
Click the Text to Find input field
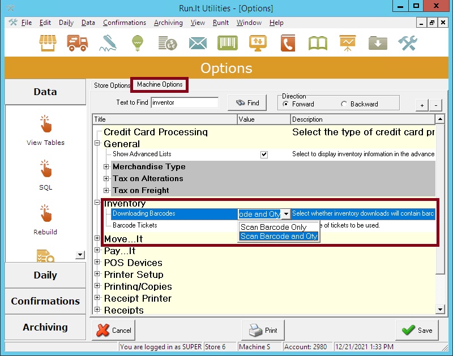click(x=185, y=102)
